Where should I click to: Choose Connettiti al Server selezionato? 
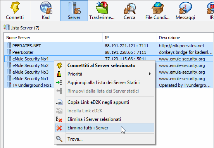click(x=105, y=65)
